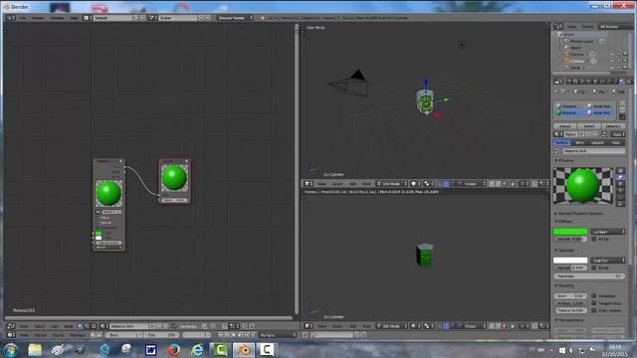Open Global orientation dropdown in upper 3D view
Image resolution: width=637 pixels, height=358 pixels.
click(472, 184)
